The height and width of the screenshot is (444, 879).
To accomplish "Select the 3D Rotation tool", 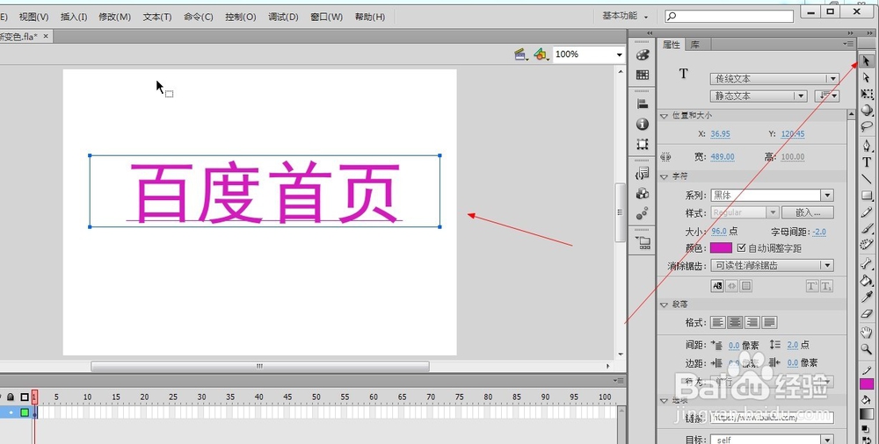I will 867,110.
